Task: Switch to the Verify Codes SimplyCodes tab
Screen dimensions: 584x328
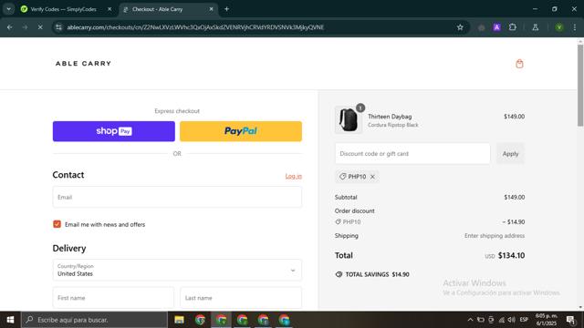Action: 63,9
